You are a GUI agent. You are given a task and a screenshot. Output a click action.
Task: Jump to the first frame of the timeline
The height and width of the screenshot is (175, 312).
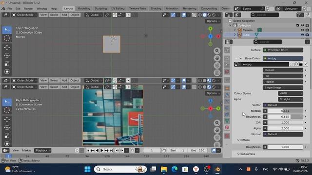pos(88,151)
